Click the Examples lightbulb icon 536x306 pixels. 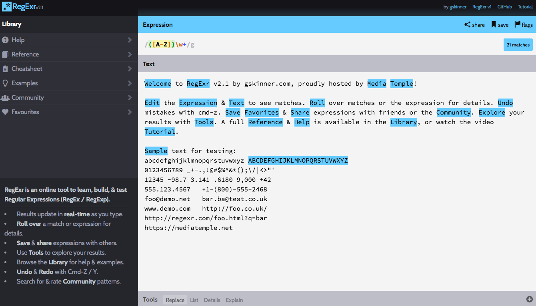5,83
